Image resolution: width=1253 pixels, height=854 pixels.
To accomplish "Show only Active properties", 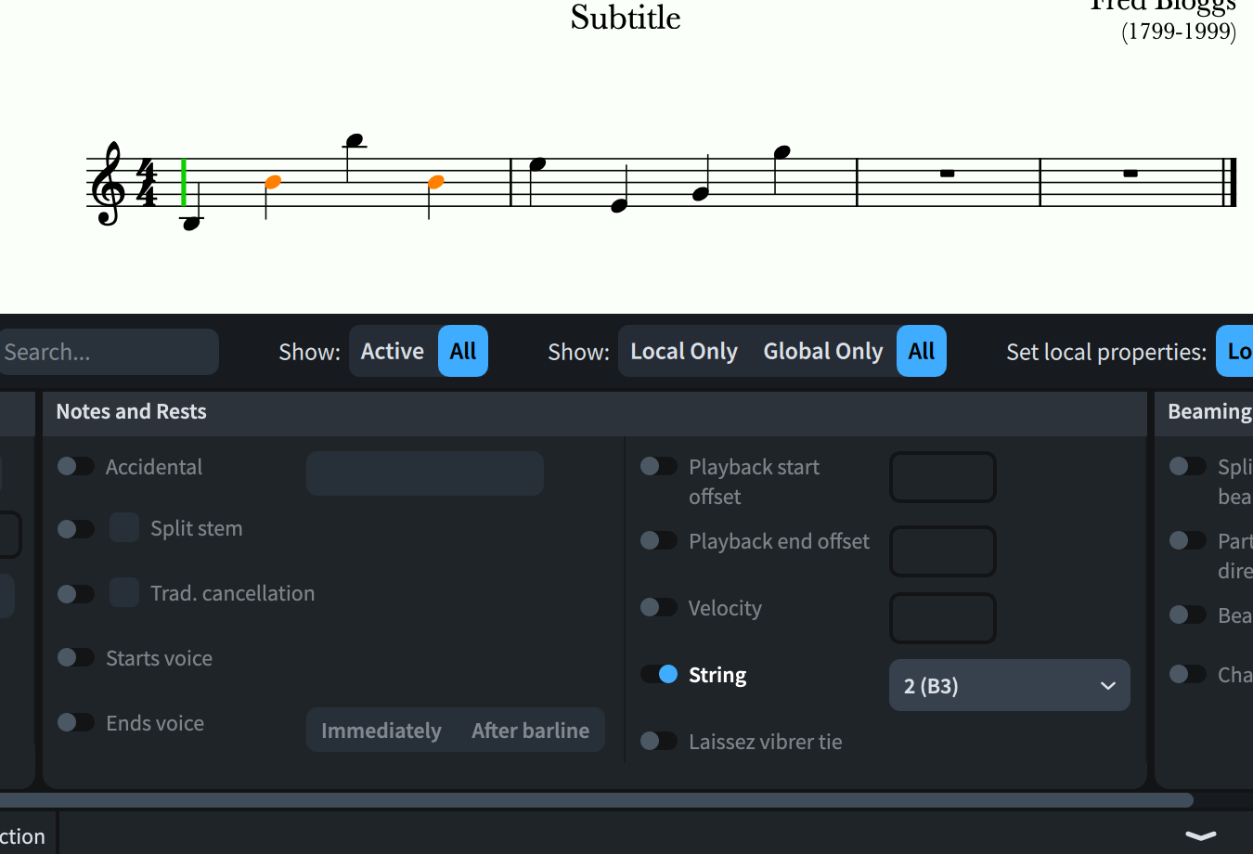I will 392,351.
